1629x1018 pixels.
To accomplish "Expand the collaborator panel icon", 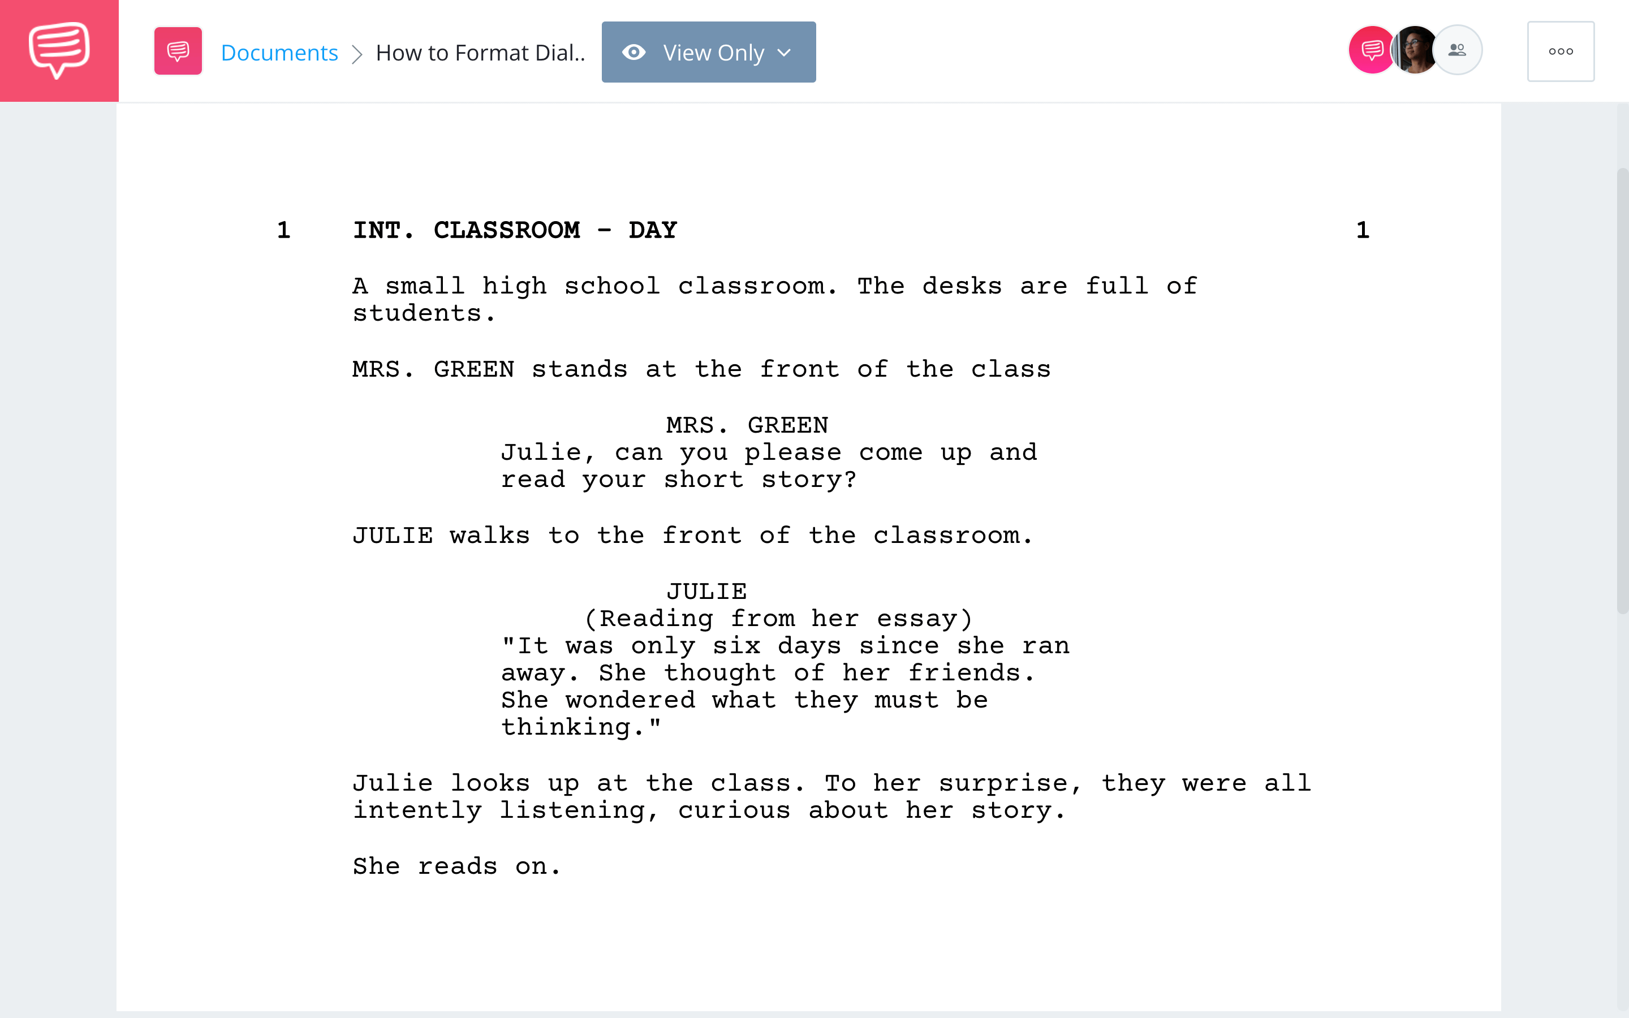I will [1456, 50].
